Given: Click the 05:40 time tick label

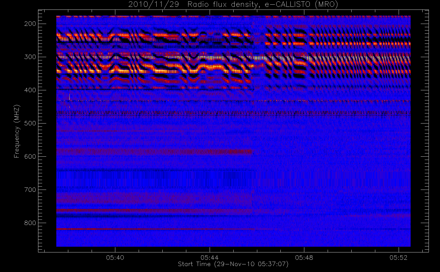Looking at the screenshot, I should (x=115, y=258).
